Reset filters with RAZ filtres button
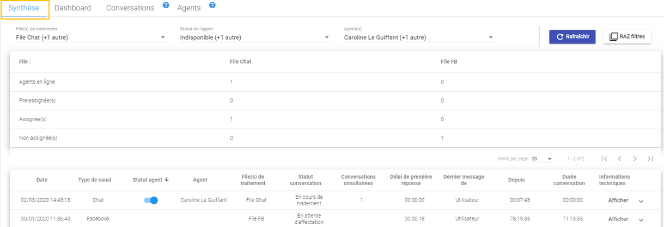This screenshot has width=664, height=227. (x=627, y=37)
